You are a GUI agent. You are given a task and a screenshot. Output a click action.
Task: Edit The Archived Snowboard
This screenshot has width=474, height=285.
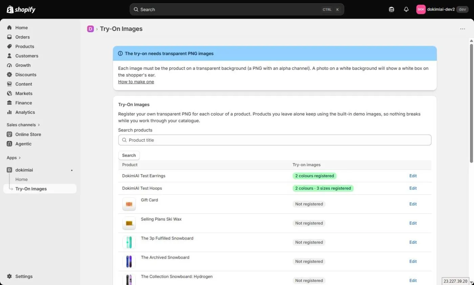coord(413,261)
